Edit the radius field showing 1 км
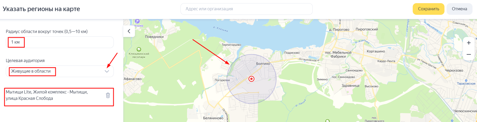The width and height of the screenshot is (477, 122). point(60,42)
